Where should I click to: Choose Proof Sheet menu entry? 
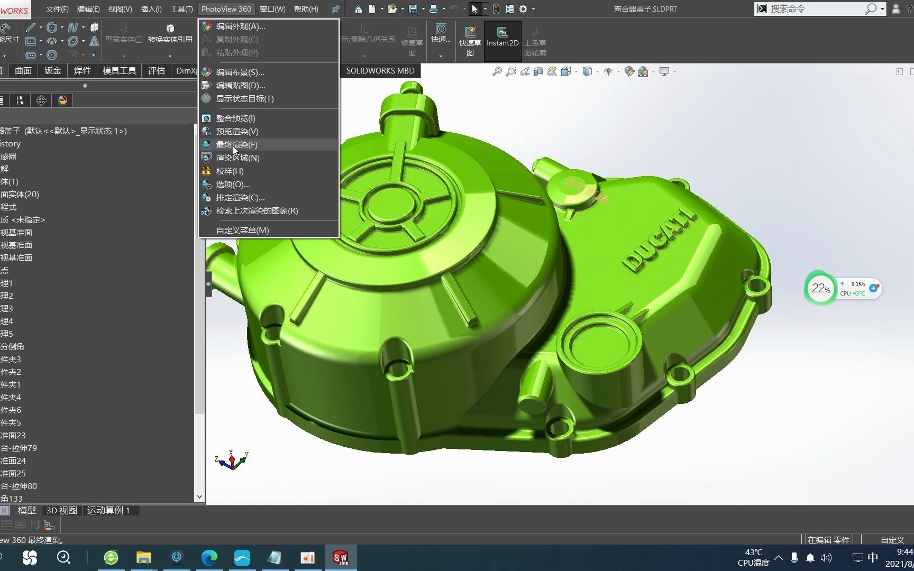(268, 171)
